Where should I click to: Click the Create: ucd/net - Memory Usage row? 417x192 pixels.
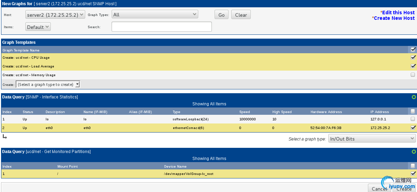(x=209, y=75)
